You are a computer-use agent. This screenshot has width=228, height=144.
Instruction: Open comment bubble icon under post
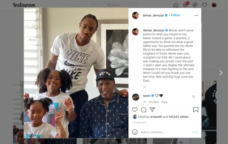coord(144,110)
